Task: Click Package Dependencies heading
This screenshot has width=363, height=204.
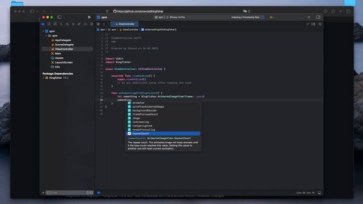Action: pos(58,74)
